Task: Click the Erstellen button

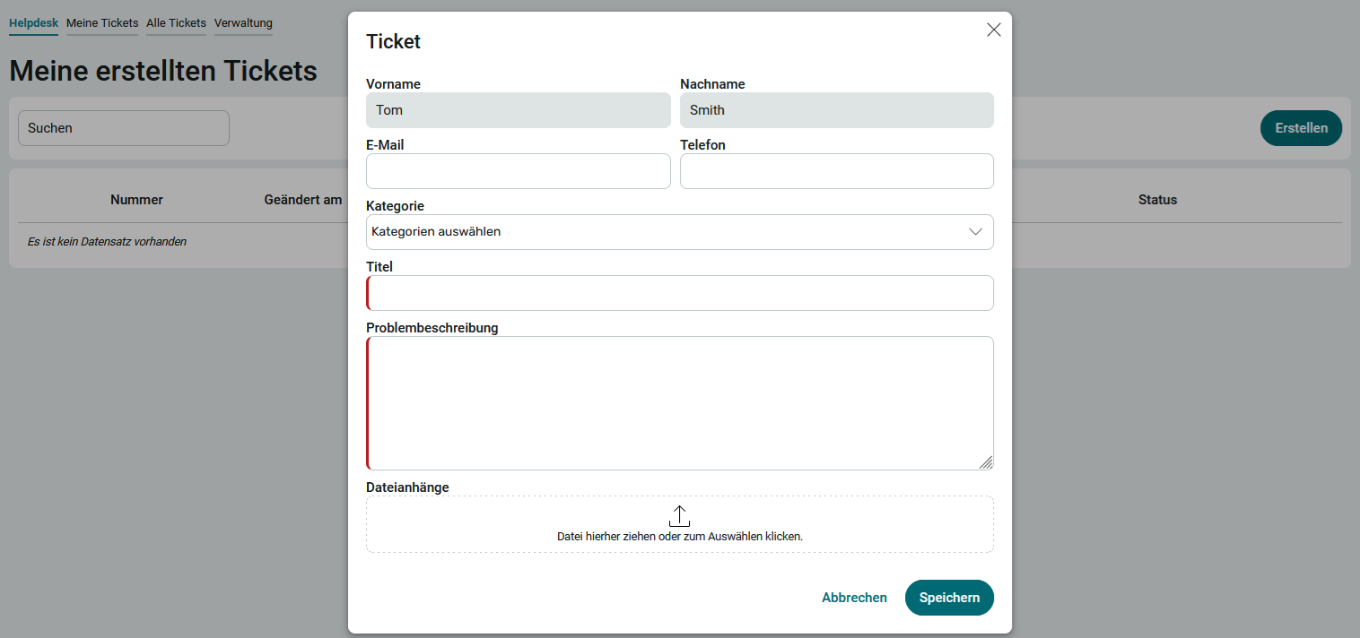Action: tap(1301, 128)
